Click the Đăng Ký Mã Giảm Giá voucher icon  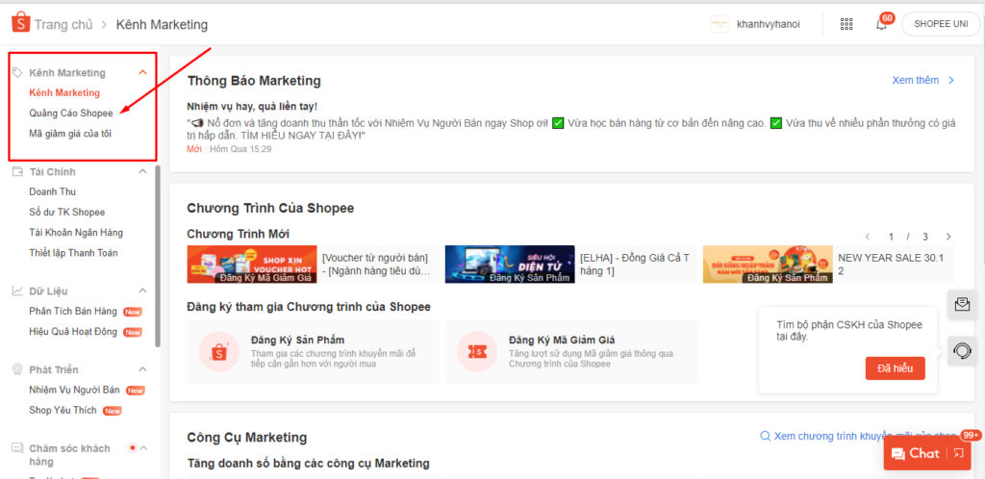coord(477,352)
